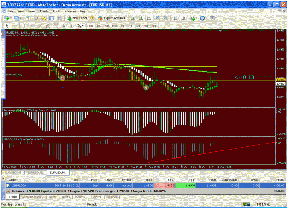Click the balance row icon
This screenshot has height=208, width=288.
8,191
